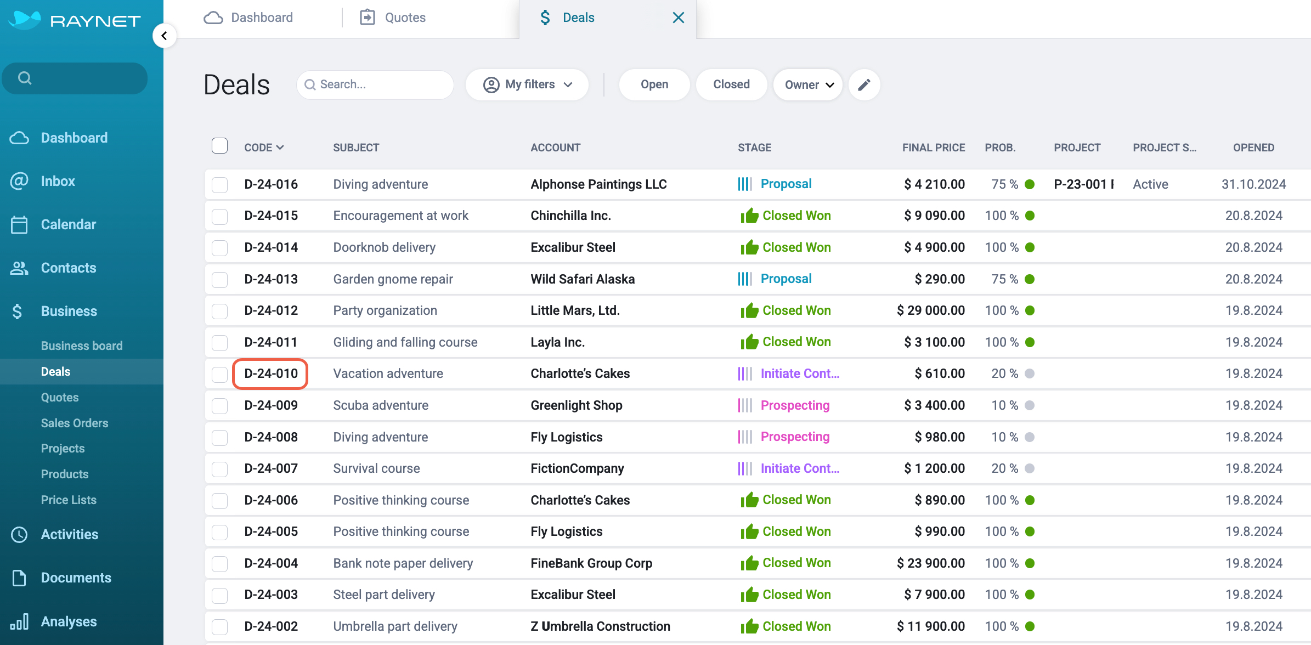1311x645 pixels.
Task: Click the sidebar global search icon
Action: point(25,78)
